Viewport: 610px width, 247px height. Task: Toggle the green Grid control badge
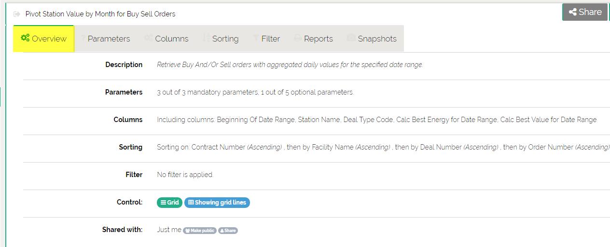click(169, 203)
